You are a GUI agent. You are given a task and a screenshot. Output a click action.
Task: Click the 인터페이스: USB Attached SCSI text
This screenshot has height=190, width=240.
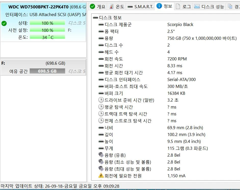click(x=46, y=15)
